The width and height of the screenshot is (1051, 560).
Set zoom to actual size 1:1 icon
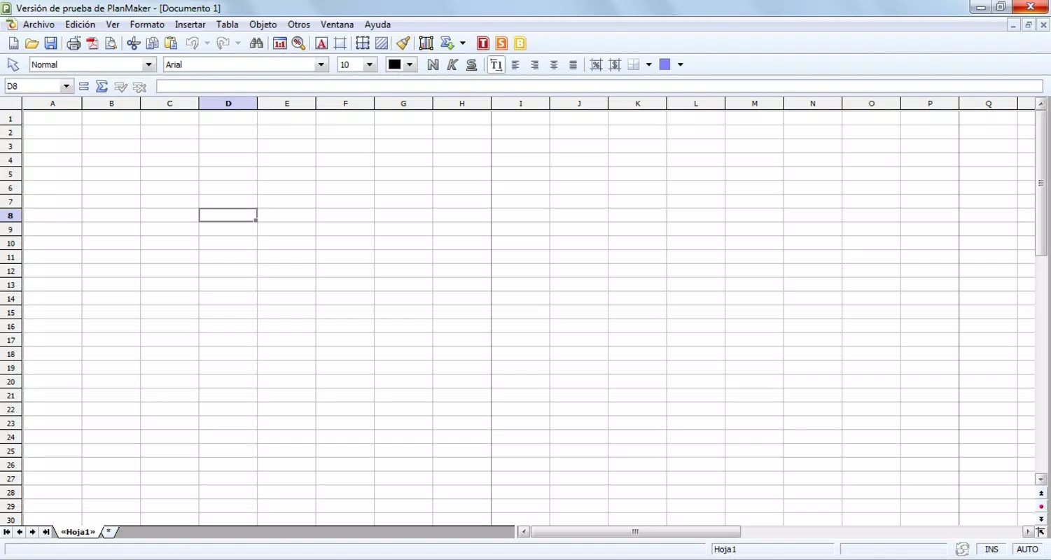280,43
